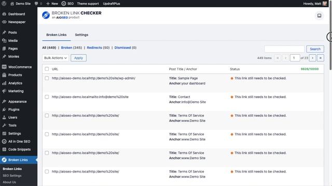Click the Pages icon in sidebar

click(4, 49)
